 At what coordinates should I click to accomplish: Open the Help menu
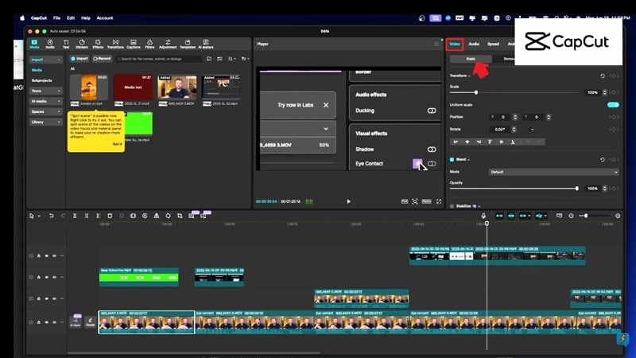click(86, 18)
